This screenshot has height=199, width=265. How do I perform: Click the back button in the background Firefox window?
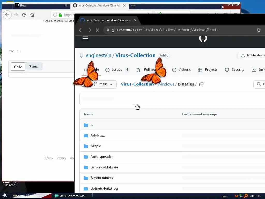coord(7,15)
